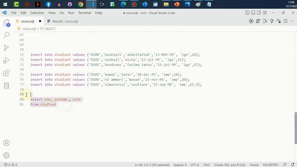Open notifications bell in status bar
This screenshot has width=297, height=167.
(293, 165)
